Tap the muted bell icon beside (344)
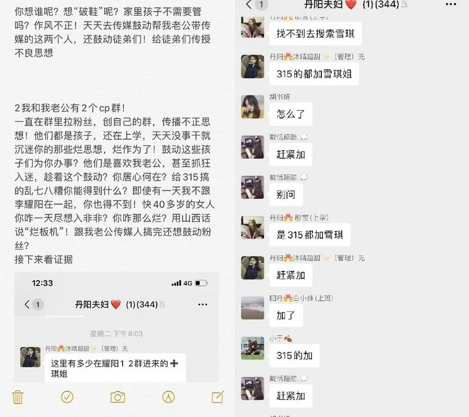This screenshot has width=469, height=417. pyautogui.click(x=404, y=4)
